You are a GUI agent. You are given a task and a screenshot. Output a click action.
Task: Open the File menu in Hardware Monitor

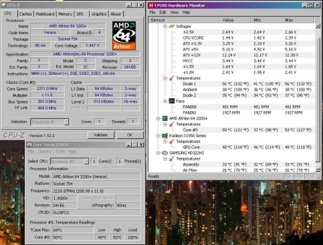click(x=152, y=12)
